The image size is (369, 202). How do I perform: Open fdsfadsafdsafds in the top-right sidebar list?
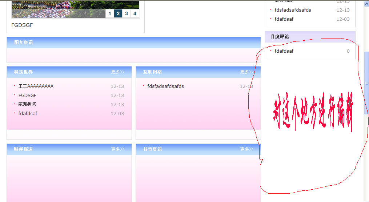(x=293, y=10)
